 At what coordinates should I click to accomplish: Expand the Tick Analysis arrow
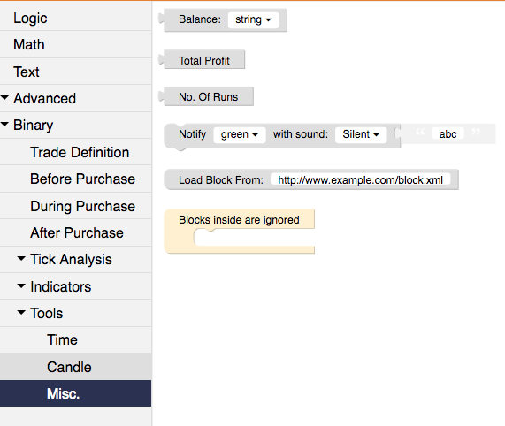point(21,258)
